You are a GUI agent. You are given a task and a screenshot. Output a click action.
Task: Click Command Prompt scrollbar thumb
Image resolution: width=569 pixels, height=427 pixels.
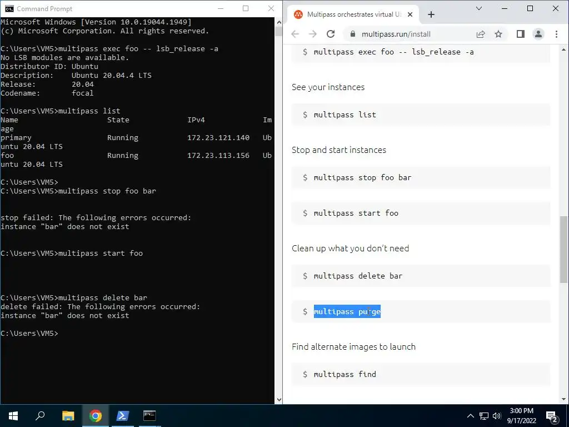(x=279, y=31)
